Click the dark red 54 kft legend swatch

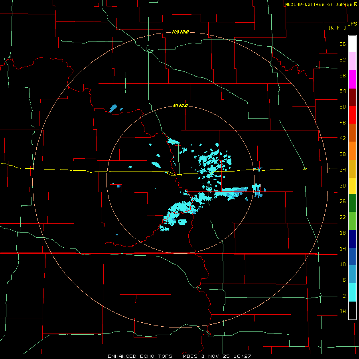pyautogui.click(x=352, y=97)
